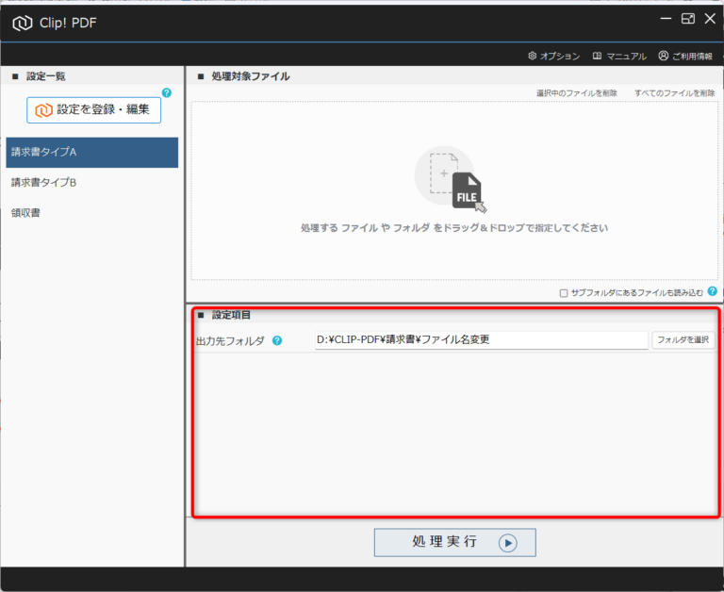Click the file drop area instruction text
This screenshot has height=592, width=724.
(x=454, y=228)
